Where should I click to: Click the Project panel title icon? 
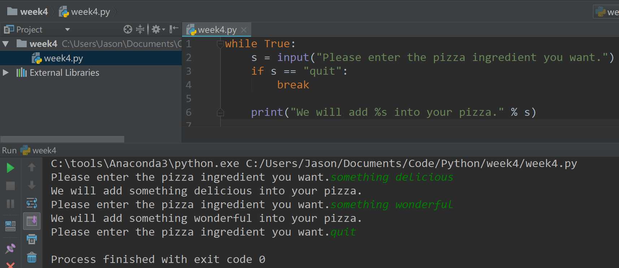tap(9, 29)
